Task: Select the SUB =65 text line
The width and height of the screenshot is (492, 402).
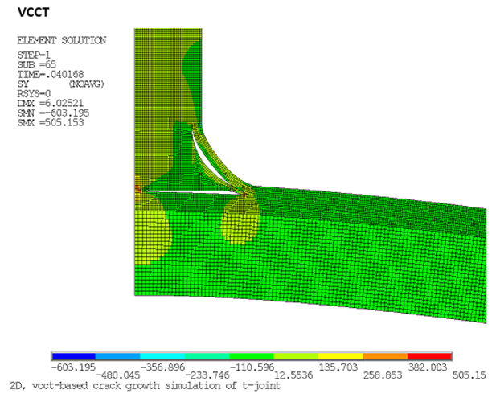Action: coord(36,64)
